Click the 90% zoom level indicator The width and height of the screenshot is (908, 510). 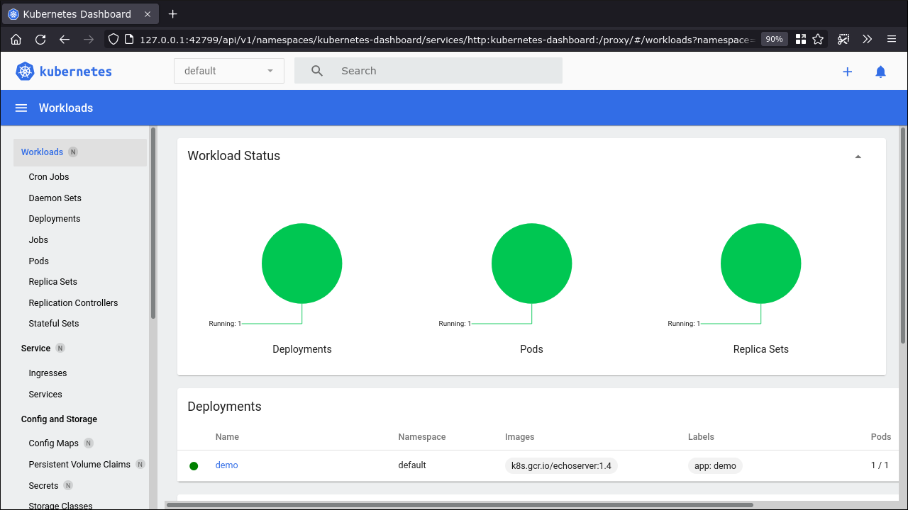tap(774, 39)
